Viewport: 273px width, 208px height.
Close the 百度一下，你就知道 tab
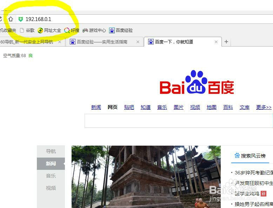(216, 42)
